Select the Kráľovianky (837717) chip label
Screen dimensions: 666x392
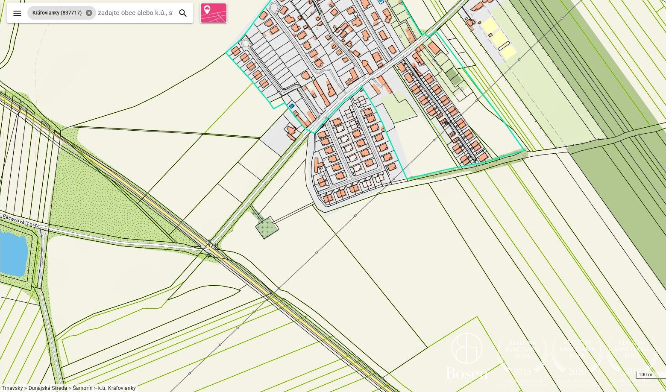[x=57, y=13]
